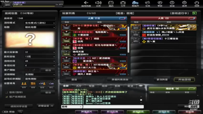Click 修改 button next to 僵尸限制
Viewport: 203px width, 114px height.
[x=48, y=70]
